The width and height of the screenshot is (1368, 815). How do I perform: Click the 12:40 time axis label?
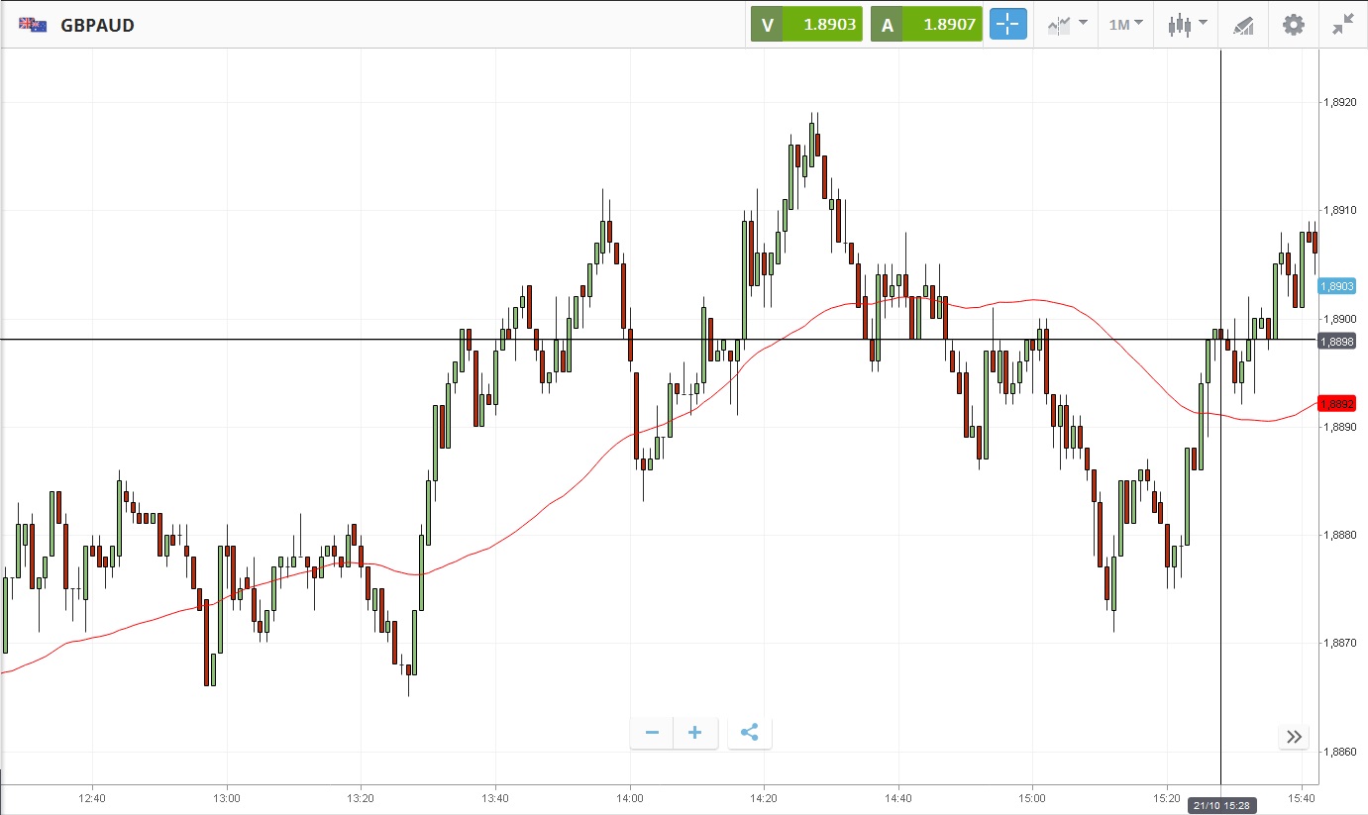coord(92,798)
